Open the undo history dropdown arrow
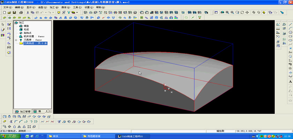 click(46, 13)
